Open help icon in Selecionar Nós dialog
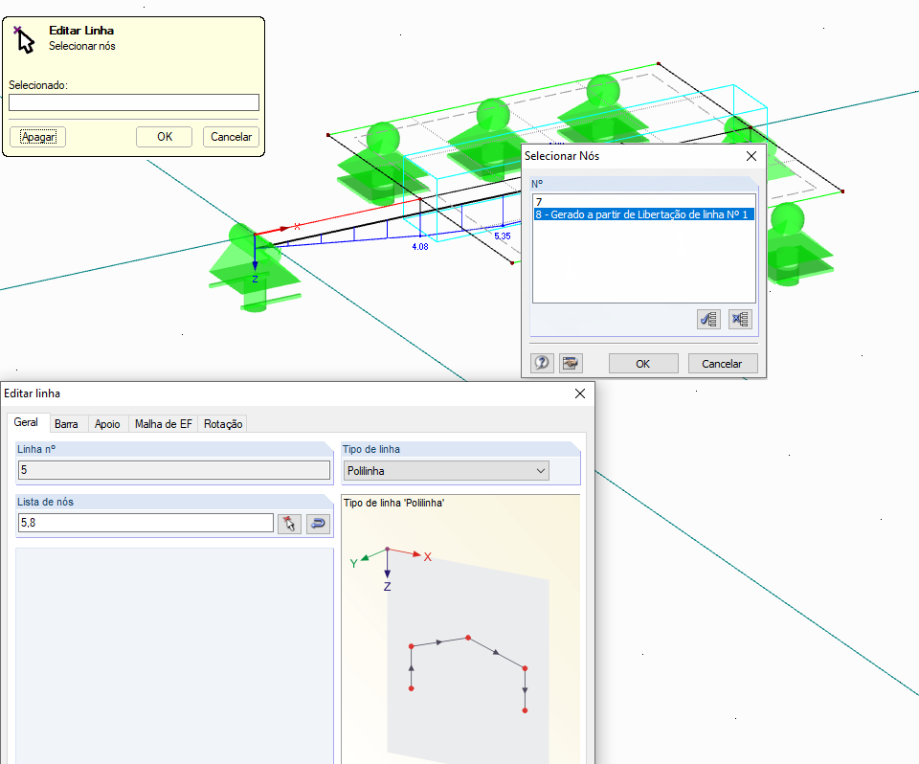This screenshot has height=764, width=919. 542,364
